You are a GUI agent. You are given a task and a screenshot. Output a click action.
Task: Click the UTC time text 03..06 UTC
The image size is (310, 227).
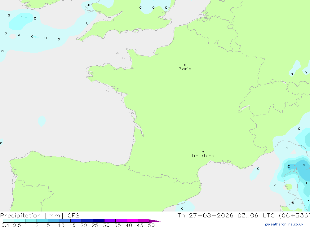[256, 215]
